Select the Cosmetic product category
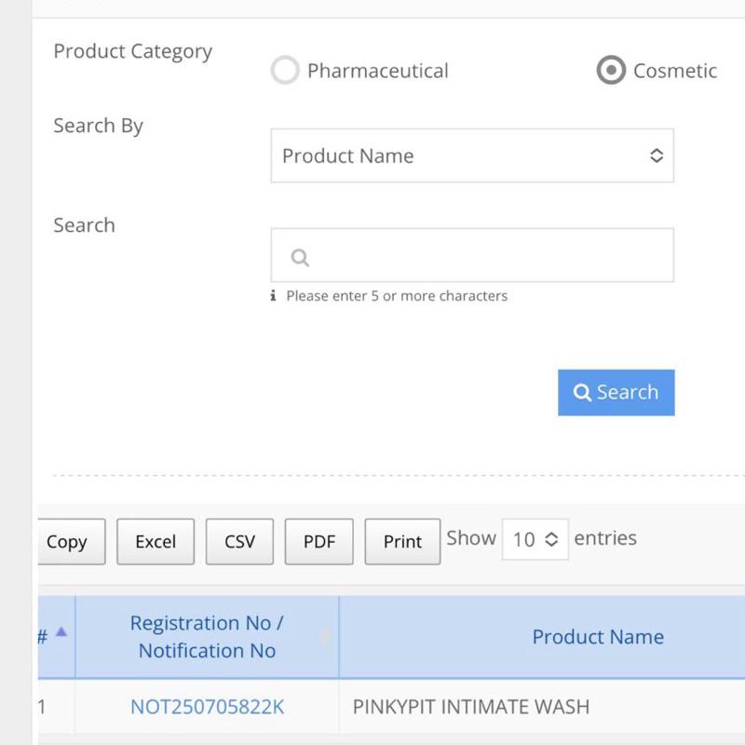 [x=611, y=71]
